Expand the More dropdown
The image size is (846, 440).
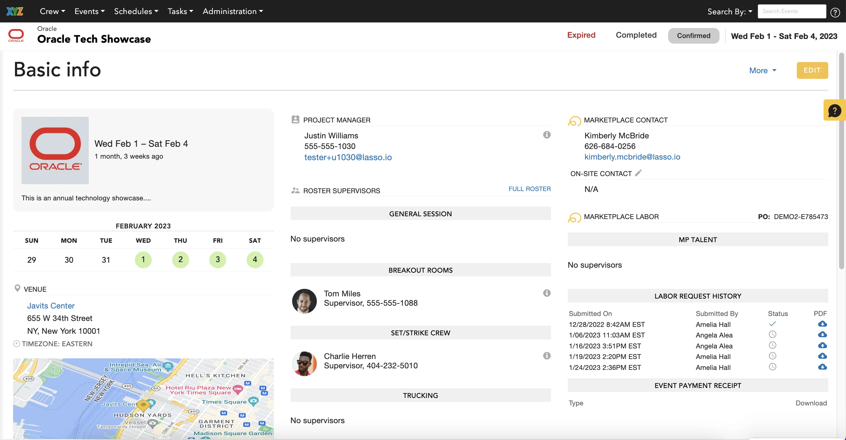(763, 70)
